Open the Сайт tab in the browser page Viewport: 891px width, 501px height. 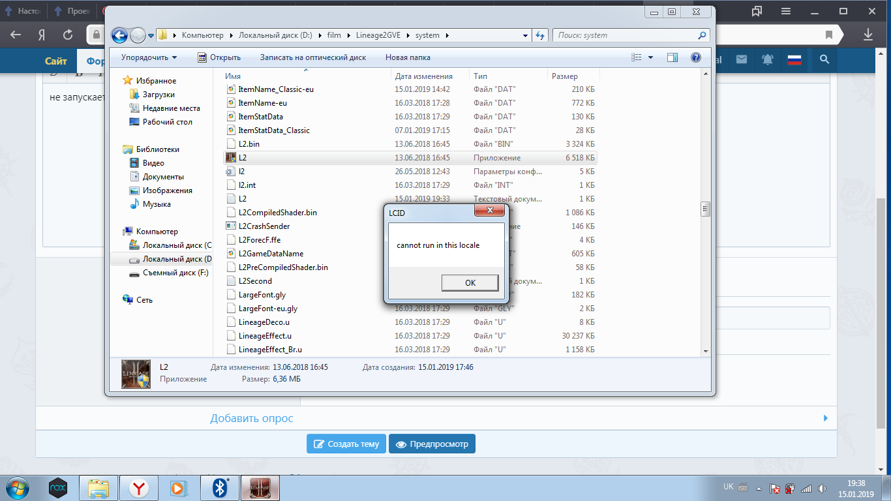pos(56,61)
